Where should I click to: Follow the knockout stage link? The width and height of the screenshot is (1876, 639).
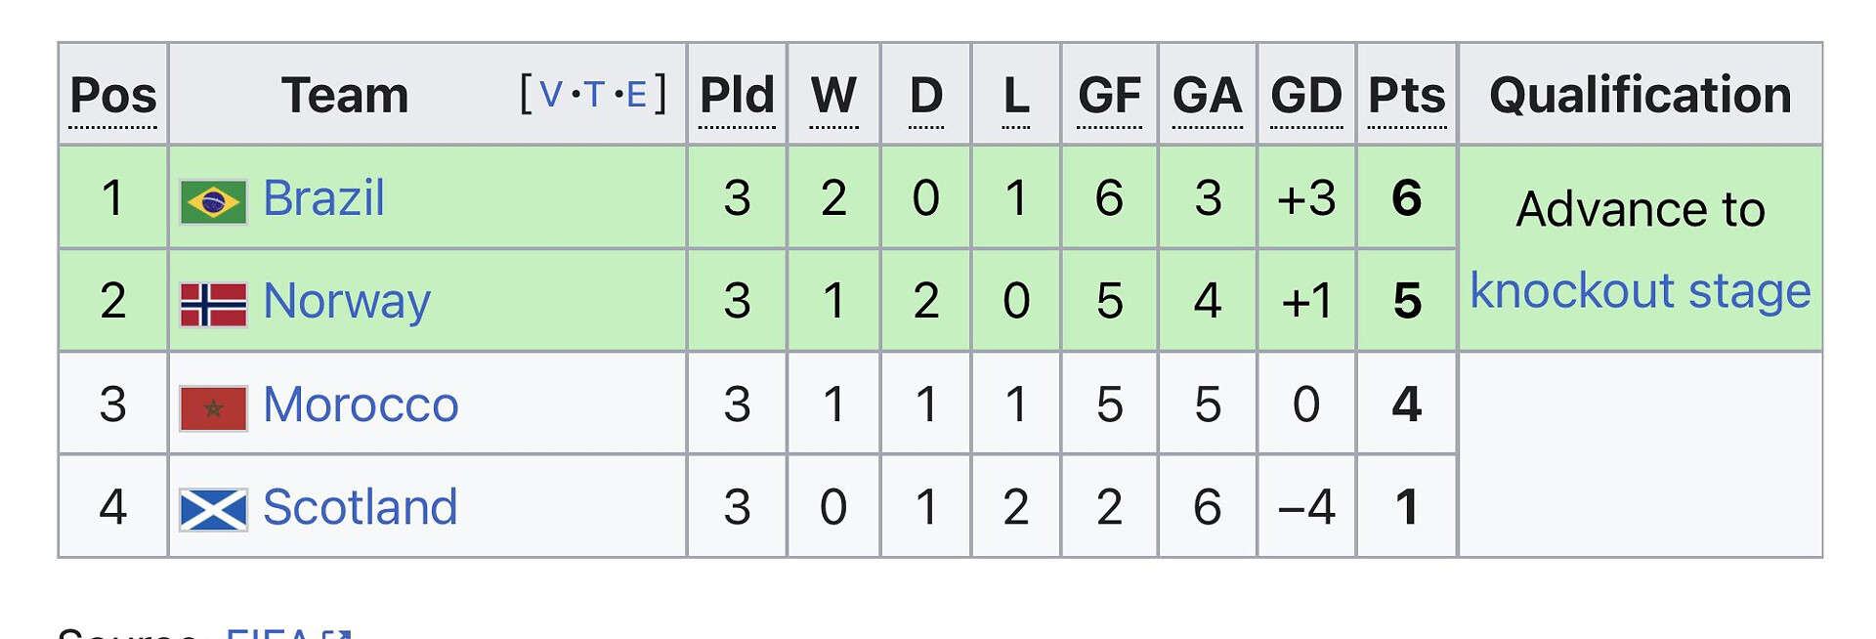[x=1640, y=291]
